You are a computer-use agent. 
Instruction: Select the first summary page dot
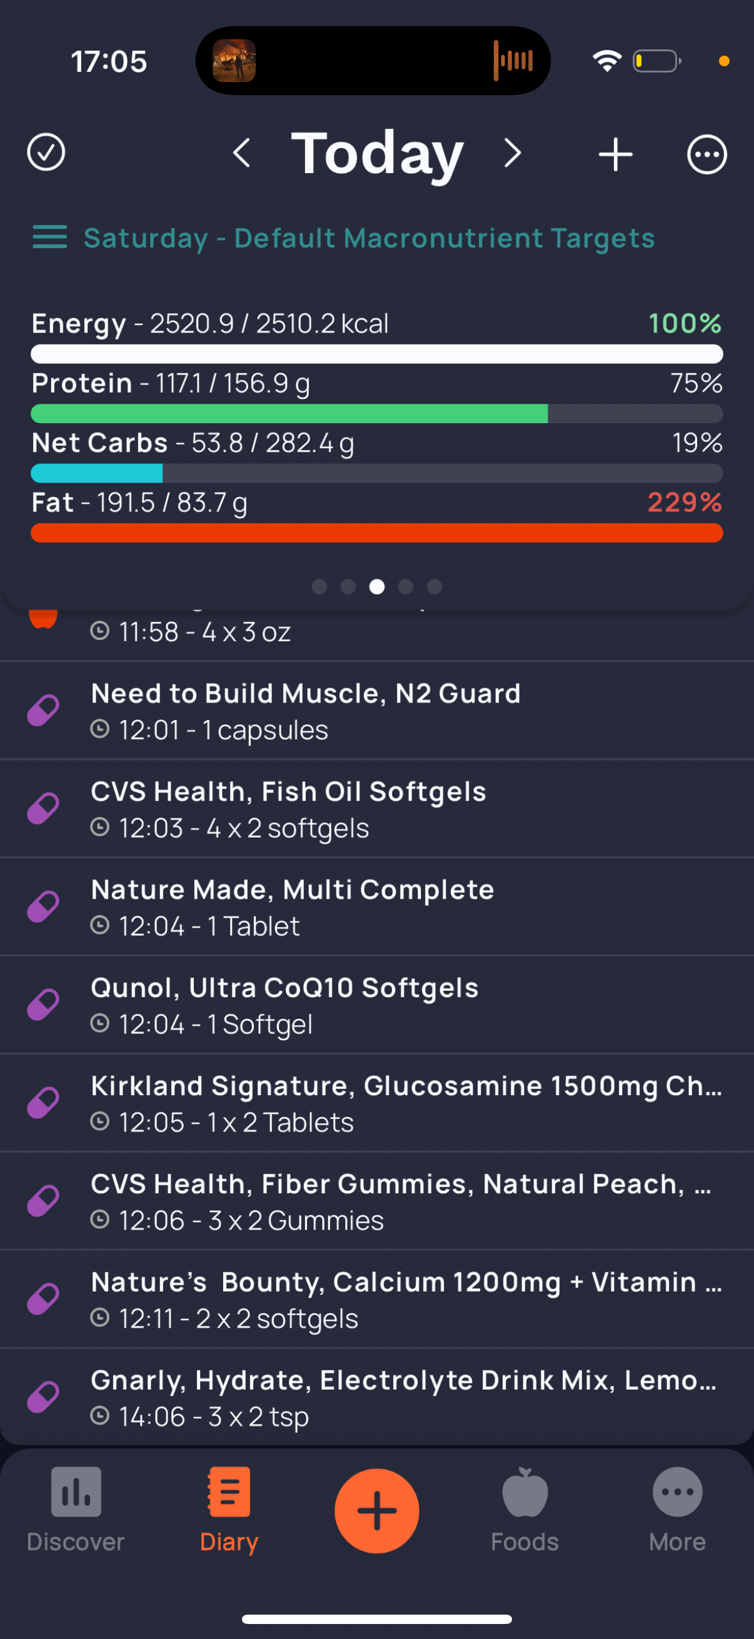pos(319,586)
